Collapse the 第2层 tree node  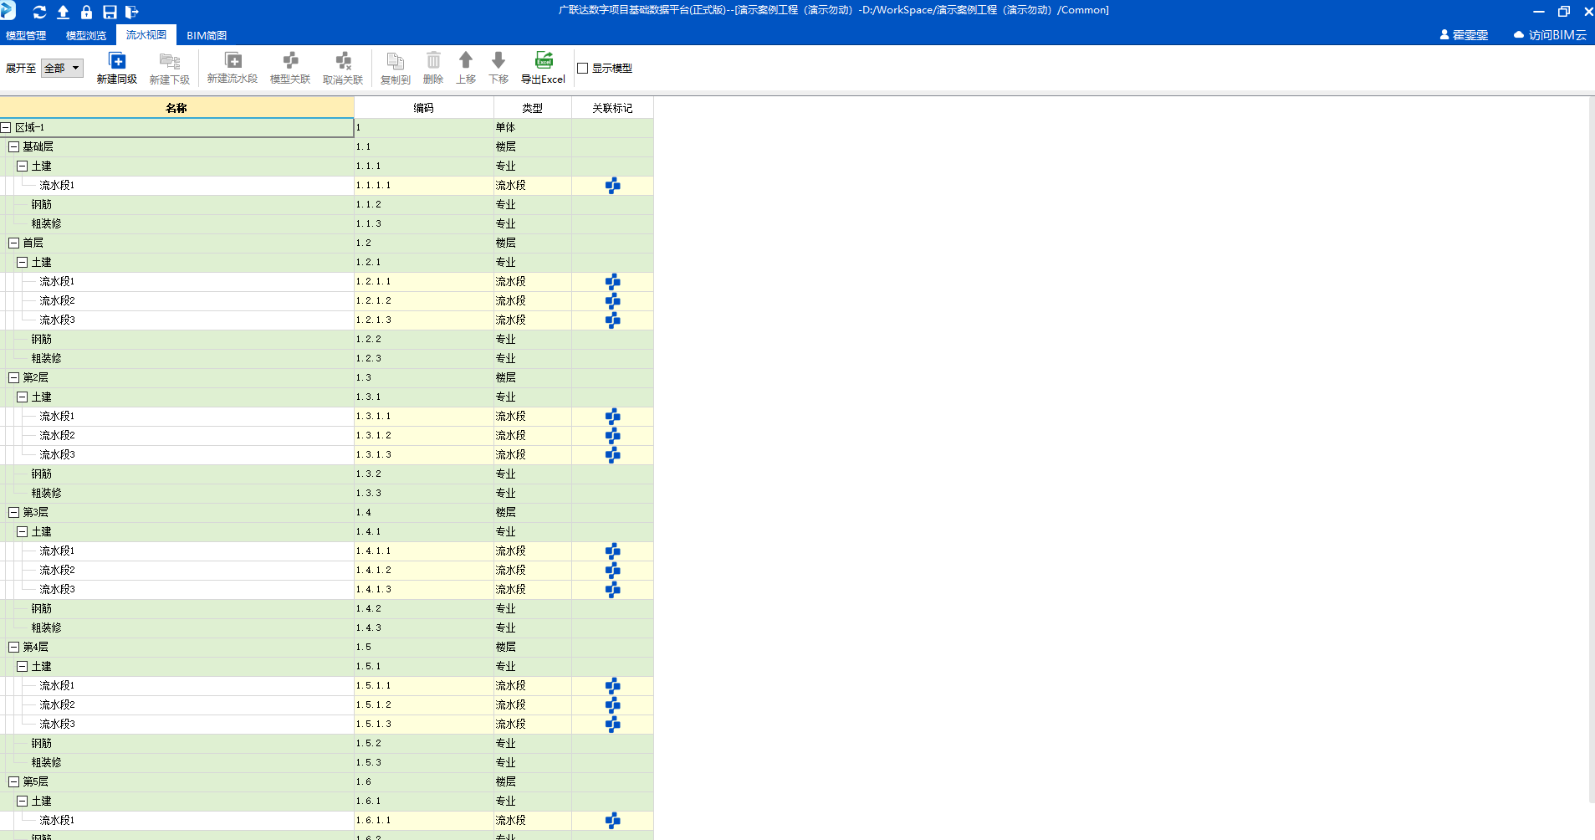tap(13, 378)
